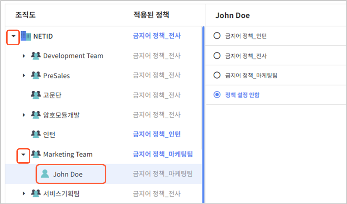The width and height of the screenshot is (347, 204).
Task: Select the 금지어 정책_전사 radio button
Action: tap(217, 56)
